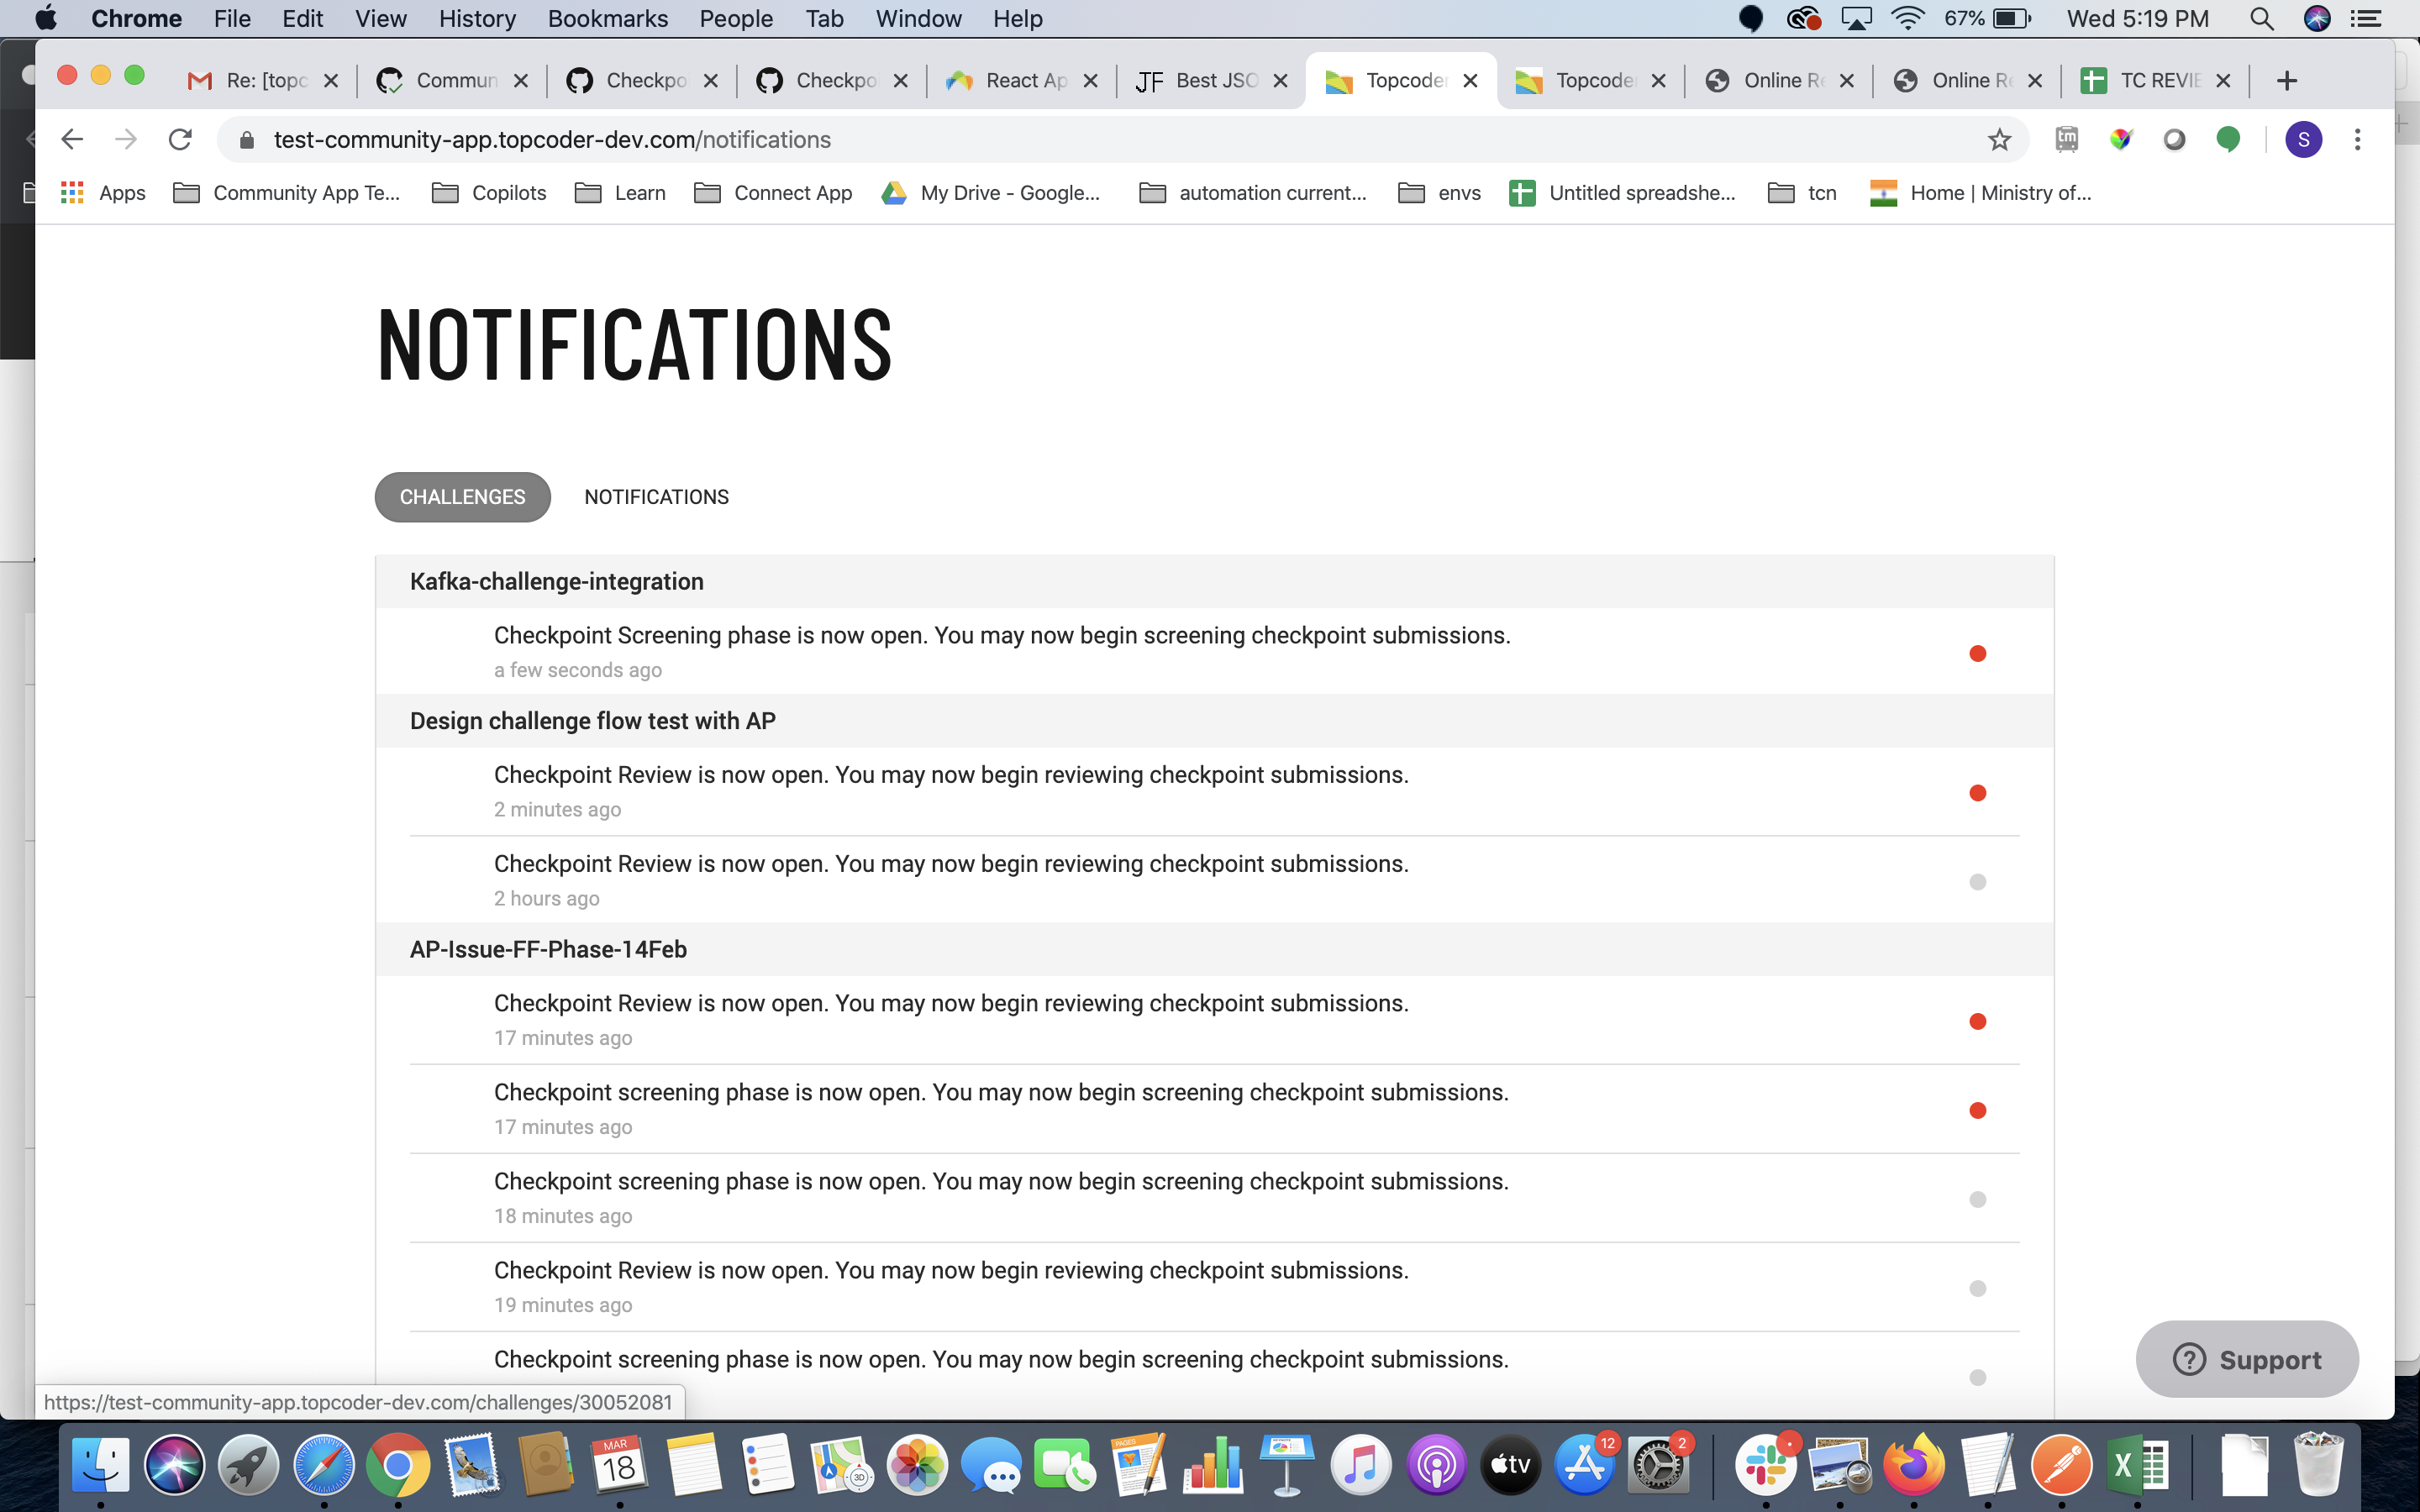2420x1512 pixels.
Task: Toggle read dot for 18 minutes ago notification
Action: (1977, 1199)
